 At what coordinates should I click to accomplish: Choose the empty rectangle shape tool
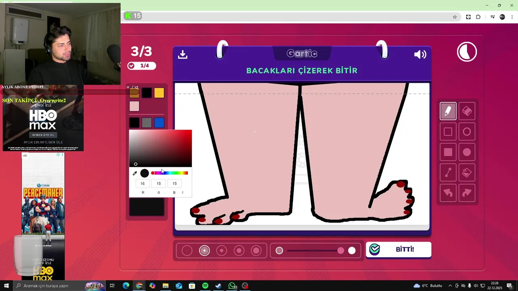448,132
